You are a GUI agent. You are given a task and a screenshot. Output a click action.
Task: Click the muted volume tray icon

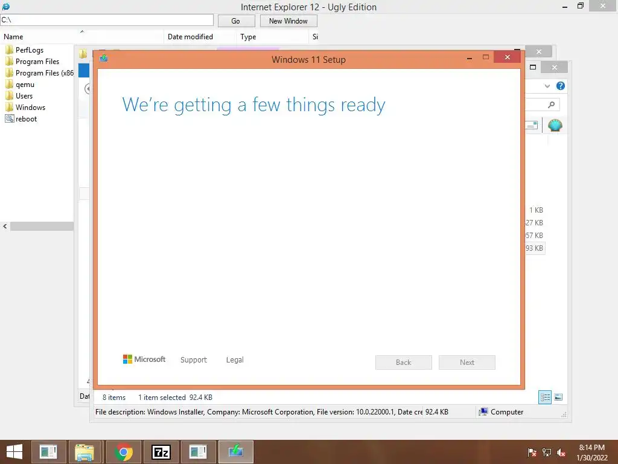[561, 453]
